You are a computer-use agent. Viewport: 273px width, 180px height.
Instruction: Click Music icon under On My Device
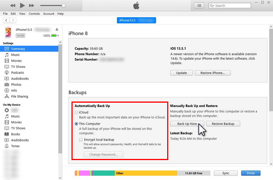pyautogui.click(x=7, y=116)
